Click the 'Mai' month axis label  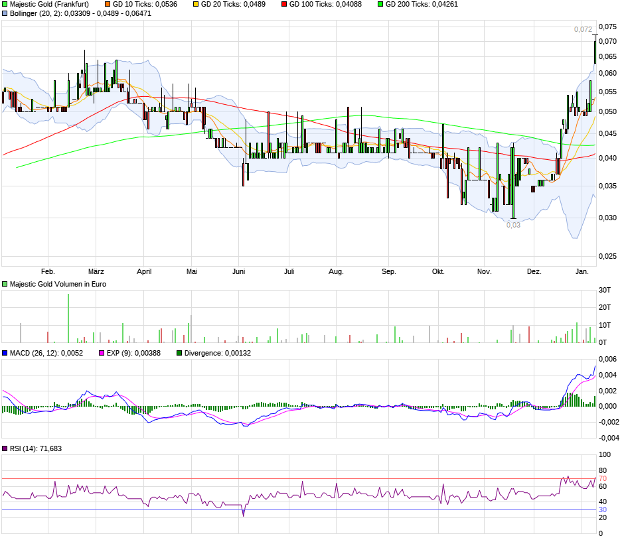pos(192,271)
